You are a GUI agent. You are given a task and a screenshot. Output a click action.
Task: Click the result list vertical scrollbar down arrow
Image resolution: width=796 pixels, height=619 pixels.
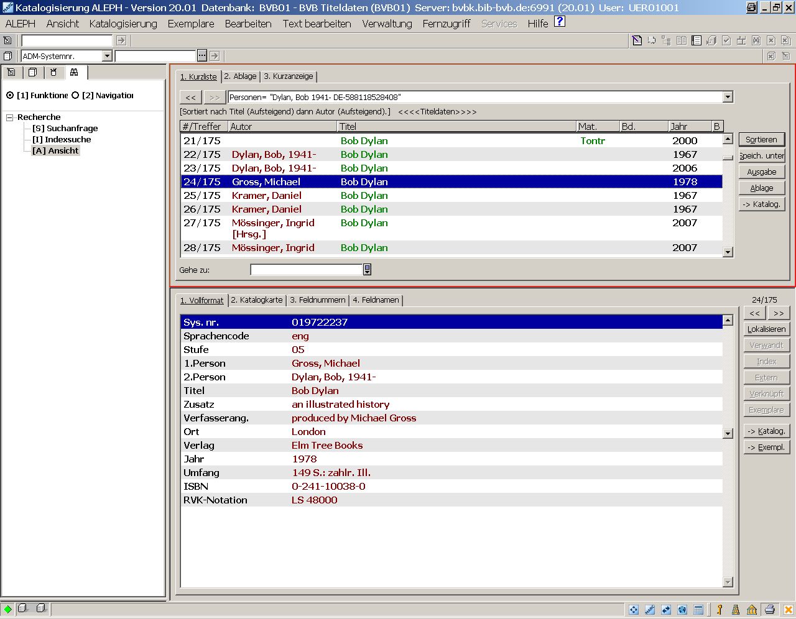coord(728,252)
